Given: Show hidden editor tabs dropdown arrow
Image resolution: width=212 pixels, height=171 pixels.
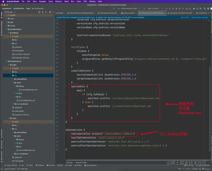Looking at the screenshot, I should (x=209, y=13).
